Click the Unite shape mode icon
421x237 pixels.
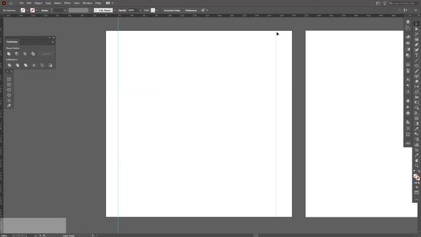9,54
